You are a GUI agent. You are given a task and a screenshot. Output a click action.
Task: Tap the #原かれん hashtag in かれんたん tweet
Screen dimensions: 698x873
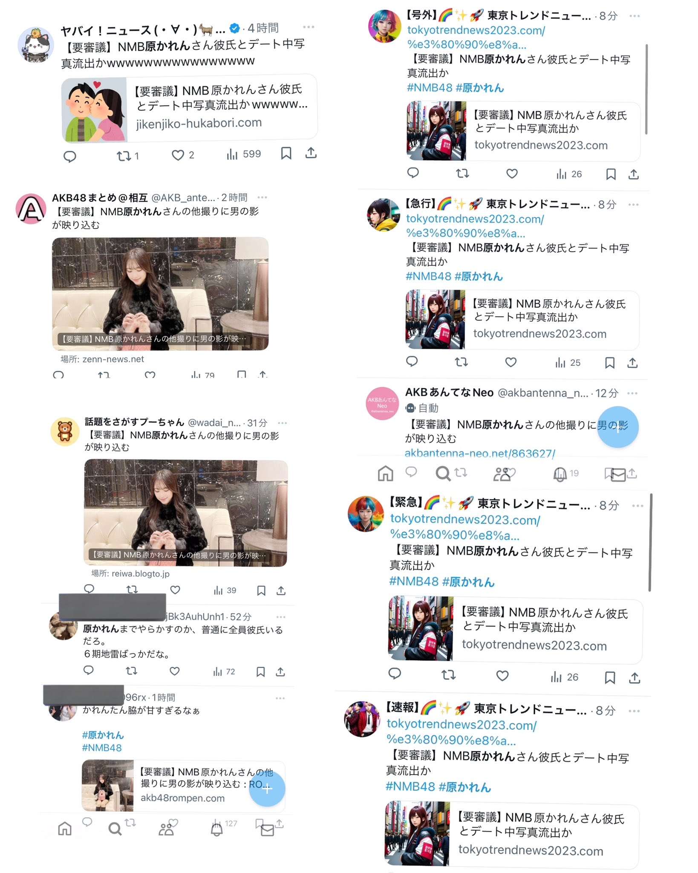[x=103, y=735]
